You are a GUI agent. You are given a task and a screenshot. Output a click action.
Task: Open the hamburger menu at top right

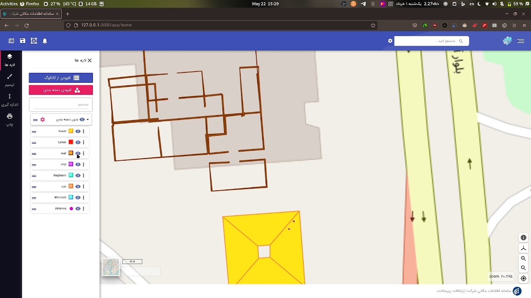pos(521,41)
